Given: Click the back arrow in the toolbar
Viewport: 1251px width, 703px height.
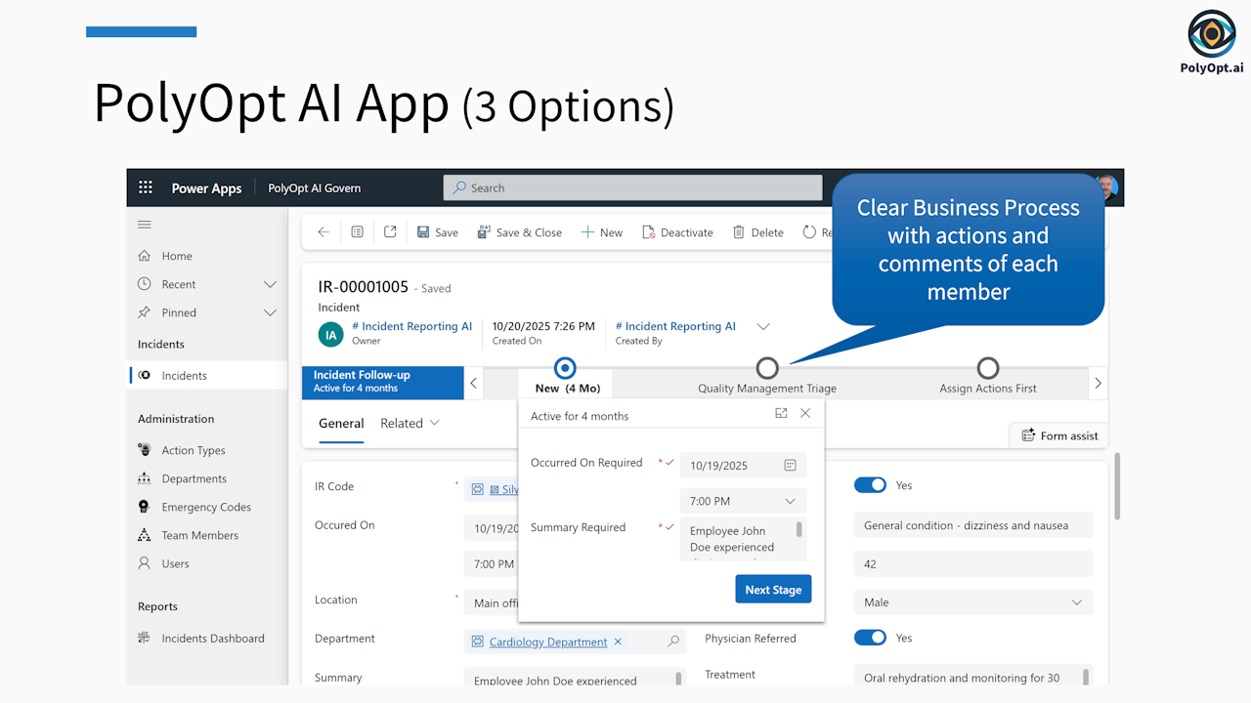Looking at the screenshot, I should (x=324, y=232).
